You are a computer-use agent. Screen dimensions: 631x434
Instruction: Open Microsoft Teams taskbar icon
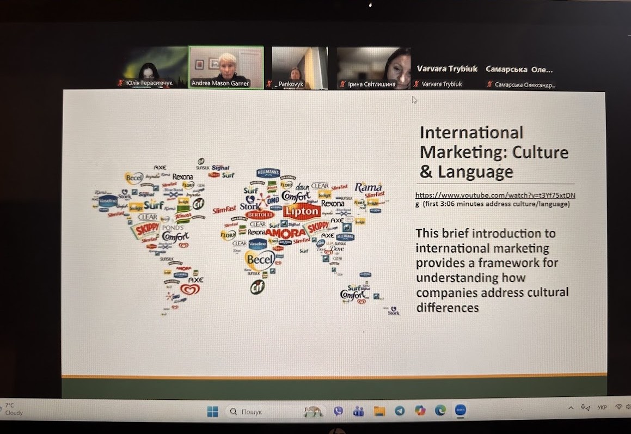(358, 411)
